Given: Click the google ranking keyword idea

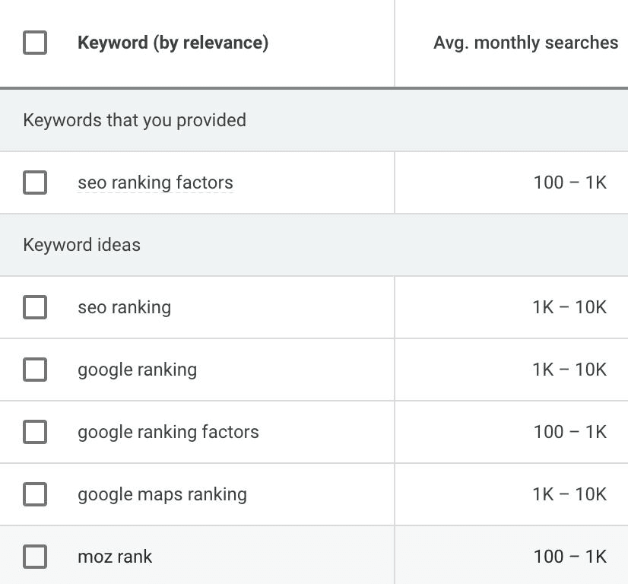Looking at the screenshot, I should click(137, 370).
